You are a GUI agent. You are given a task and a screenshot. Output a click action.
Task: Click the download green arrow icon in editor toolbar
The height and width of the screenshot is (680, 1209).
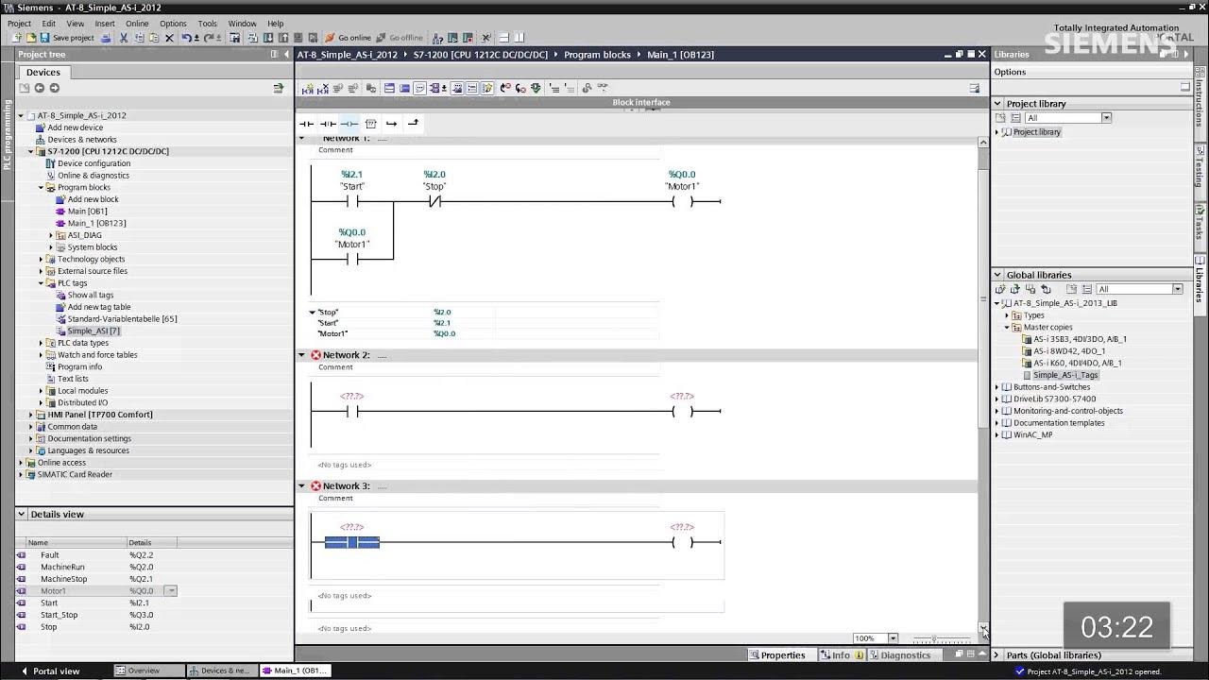point(536,88)
